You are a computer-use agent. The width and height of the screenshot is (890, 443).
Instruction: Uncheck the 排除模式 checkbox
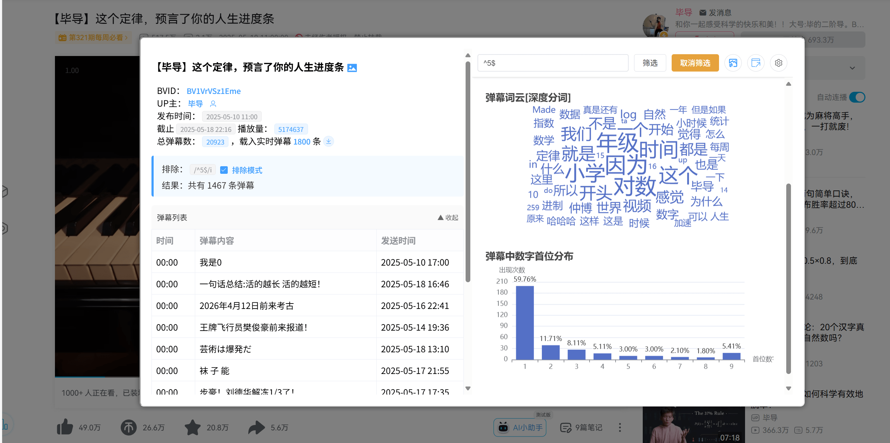pos(224,170)
